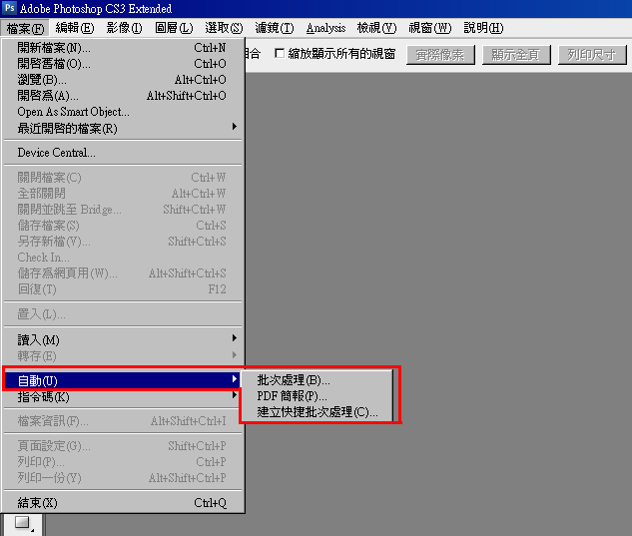This screenshot has width=632, height=536.
Task: Open the 編輯(E) menu
Action: [x=75, y=28]
